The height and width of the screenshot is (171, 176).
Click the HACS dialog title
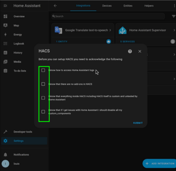point(44,51)
